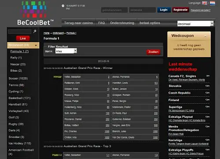Open the betaal opties menu item
The width and height of the screenshot is (220, 159).
150,23
